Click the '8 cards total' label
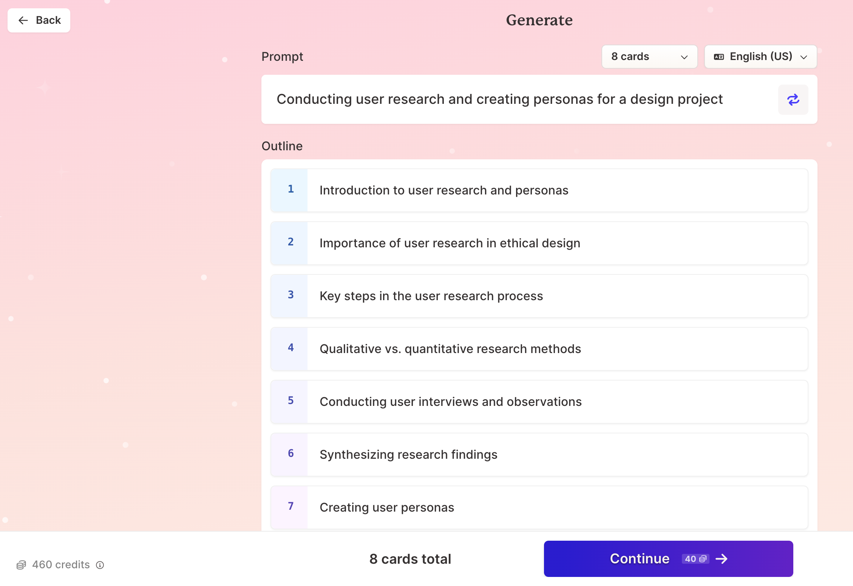 tap(410, 559)
